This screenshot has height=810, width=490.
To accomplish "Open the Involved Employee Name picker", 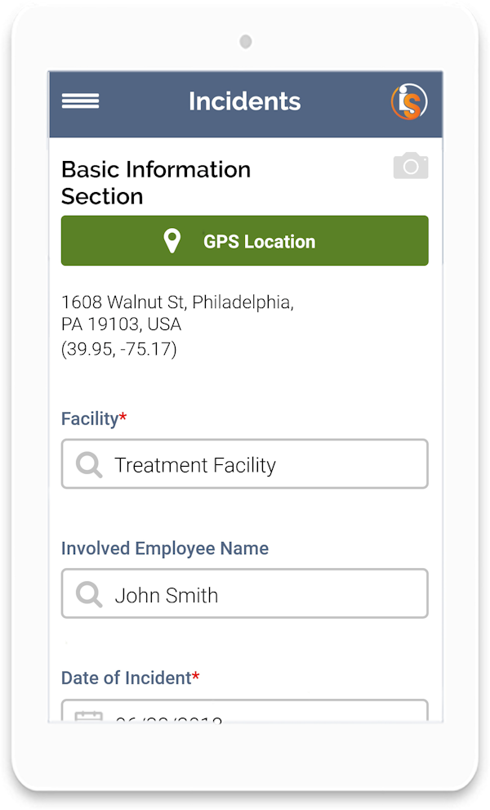I will click(244, 593).
